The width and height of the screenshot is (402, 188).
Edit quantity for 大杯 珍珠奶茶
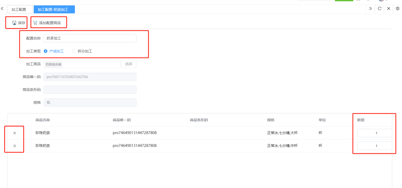tap(374, 133)
